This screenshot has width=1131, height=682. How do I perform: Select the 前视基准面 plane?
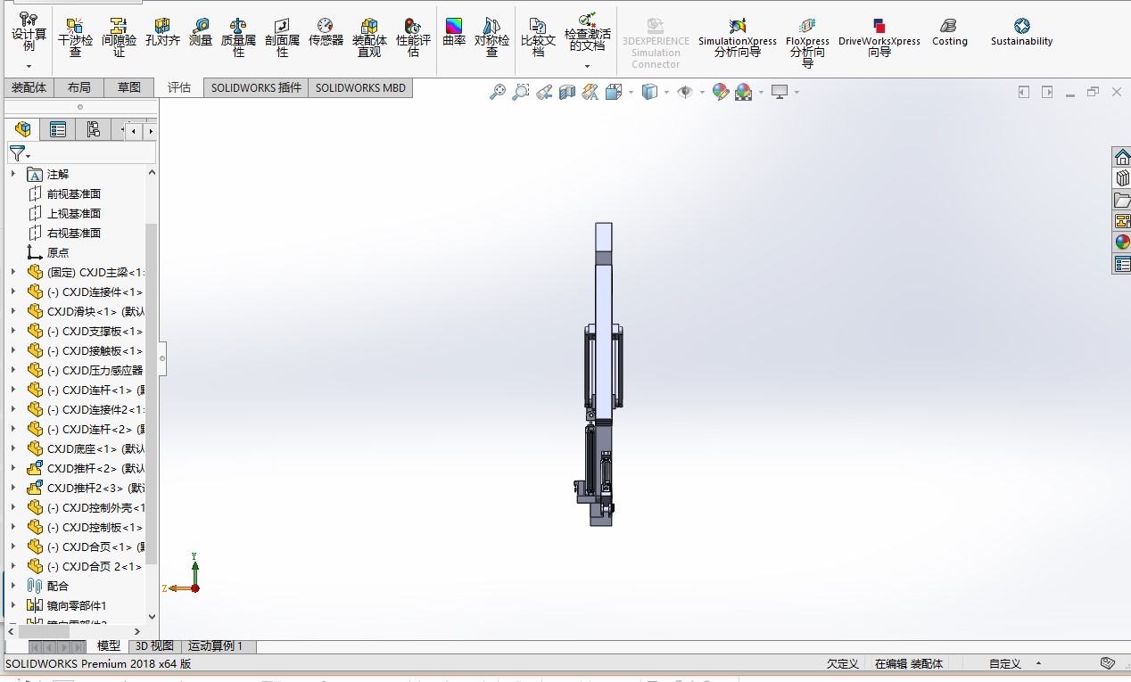74,193
